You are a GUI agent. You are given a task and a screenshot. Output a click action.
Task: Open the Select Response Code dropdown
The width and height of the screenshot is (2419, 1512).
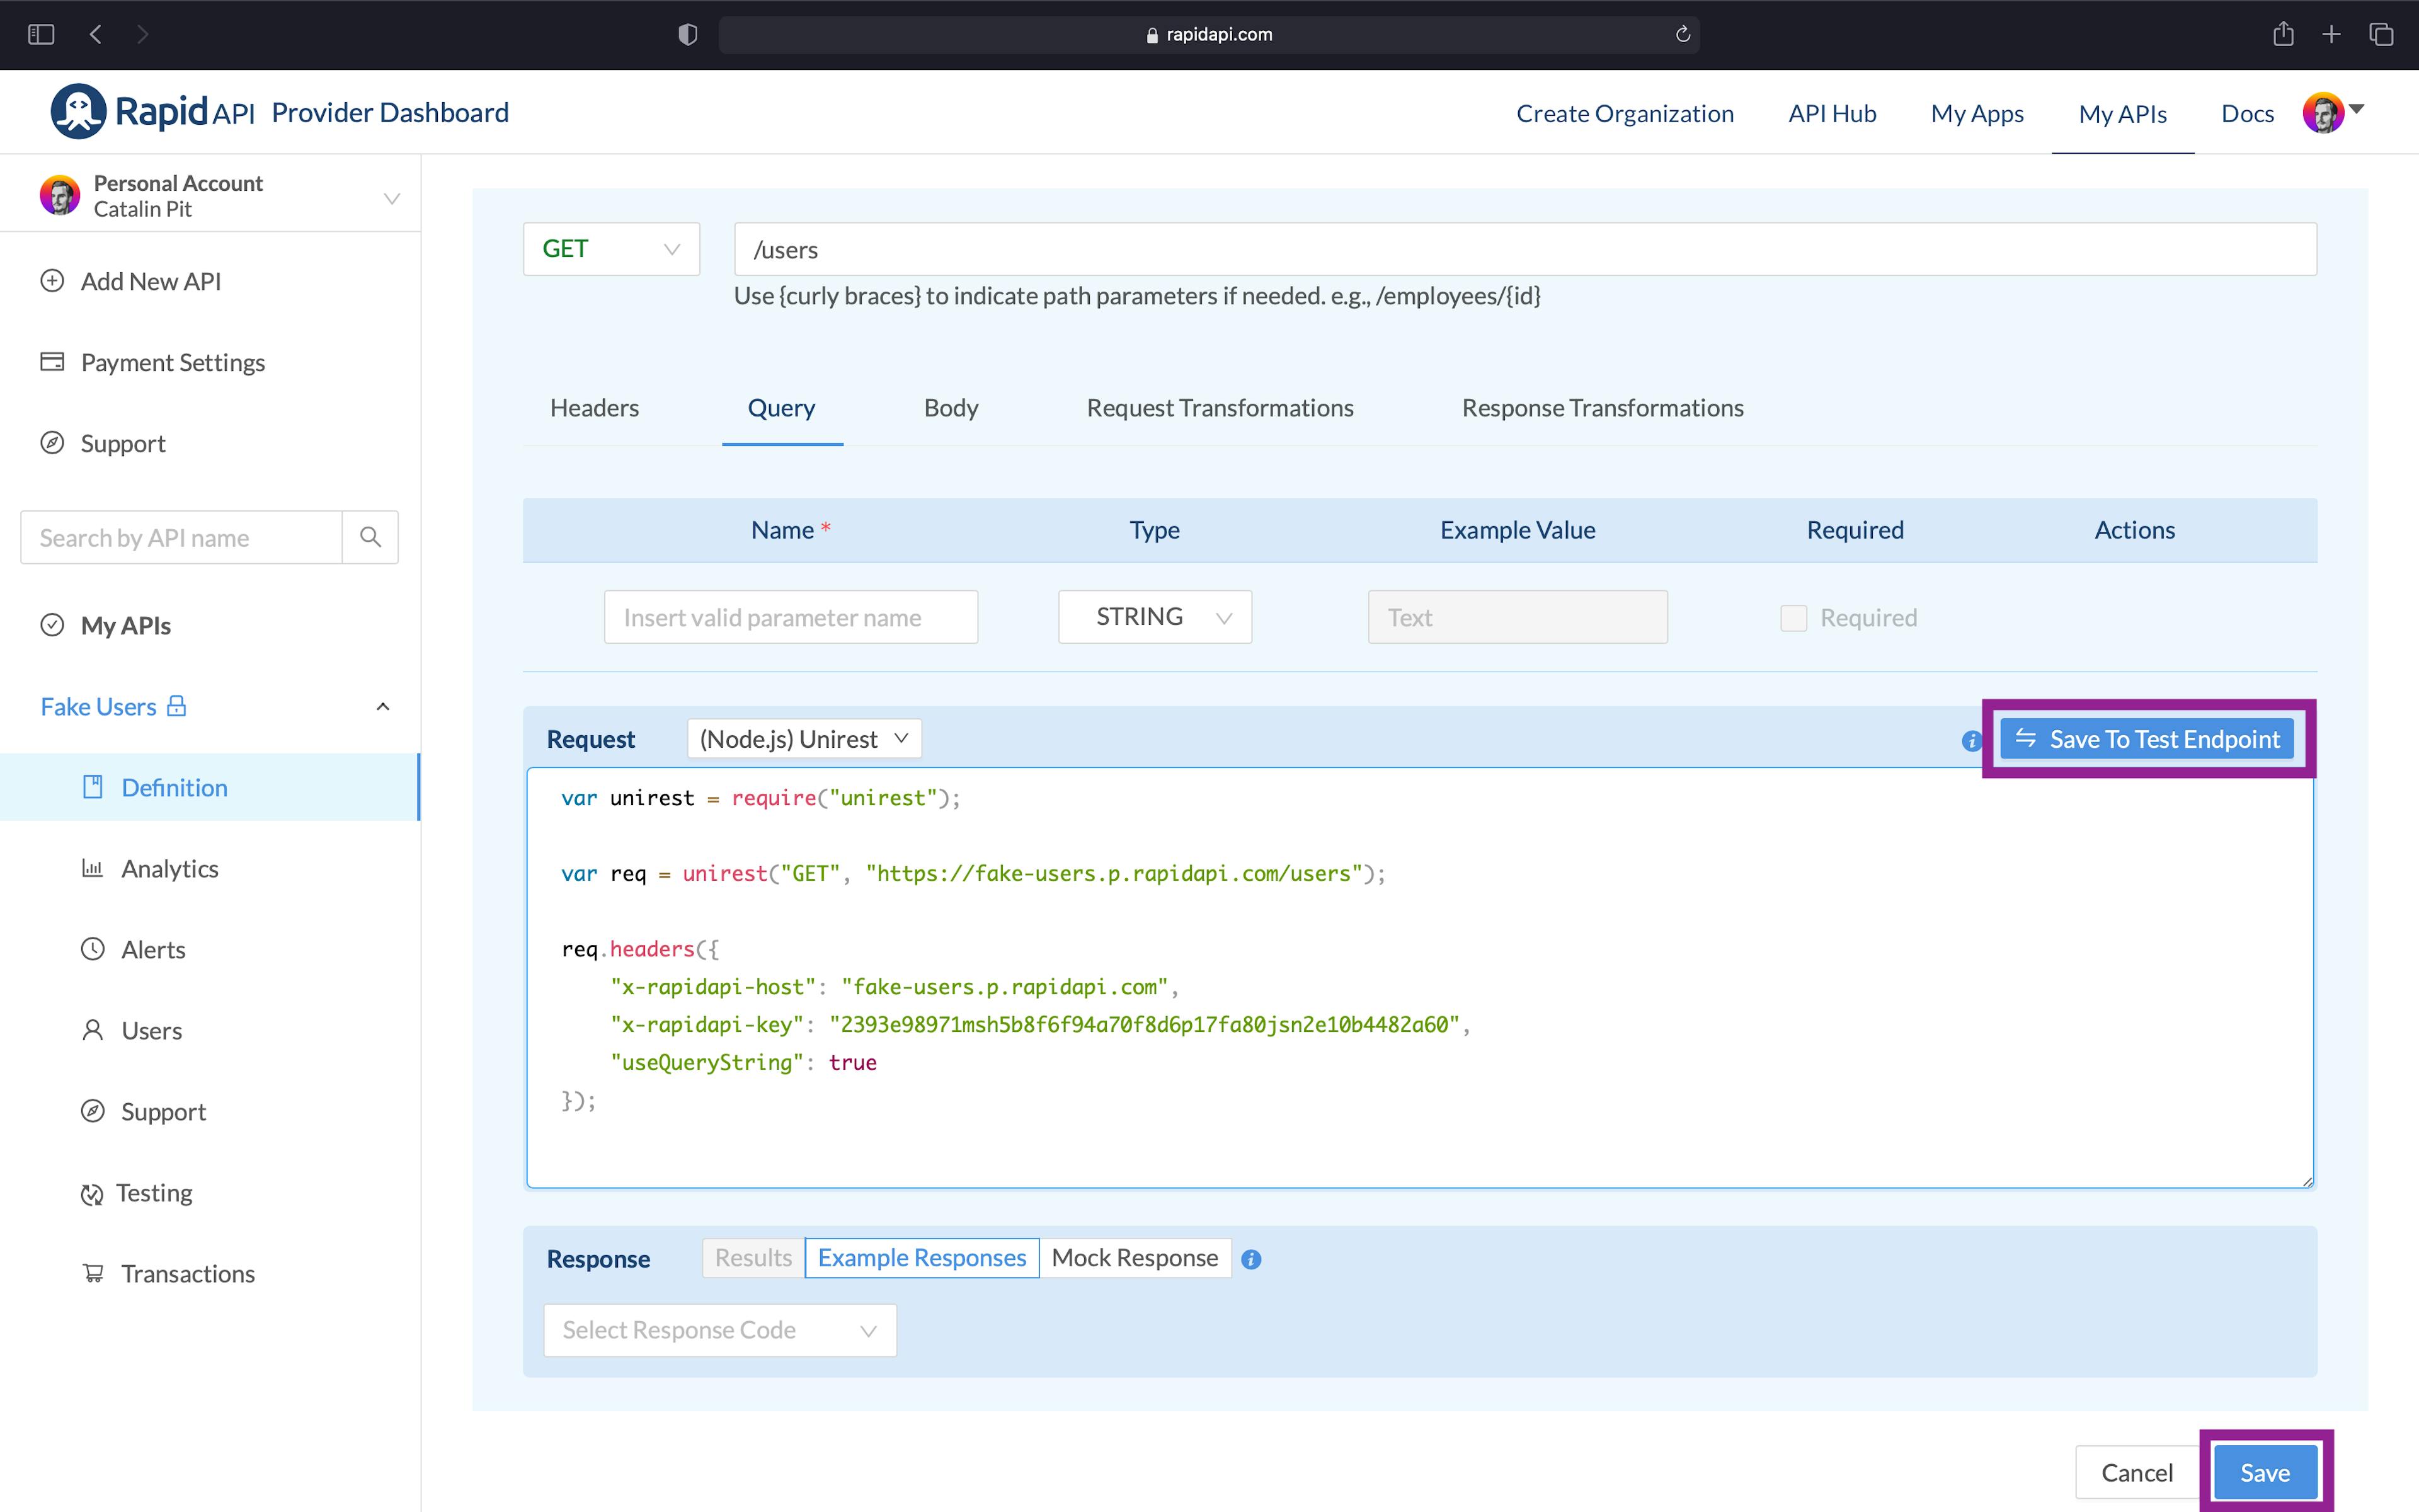tap(719, 1330)
